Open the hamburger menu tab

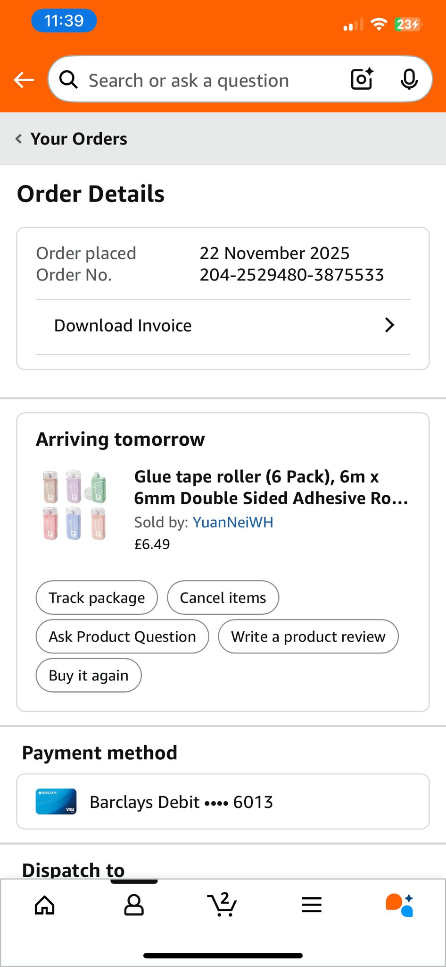[x=311, y=905]
